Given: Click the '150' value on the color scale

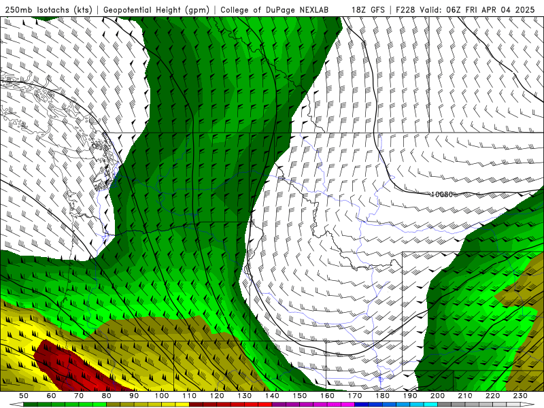Looking at the screenshot, I should click(x=300, y=396).
